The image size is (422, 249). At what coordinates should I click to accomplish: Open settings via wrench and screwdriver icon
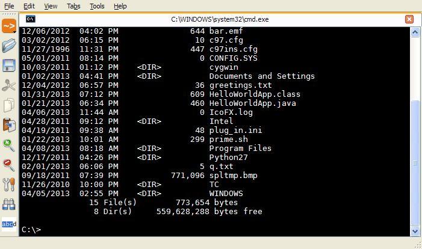point(9,185)
